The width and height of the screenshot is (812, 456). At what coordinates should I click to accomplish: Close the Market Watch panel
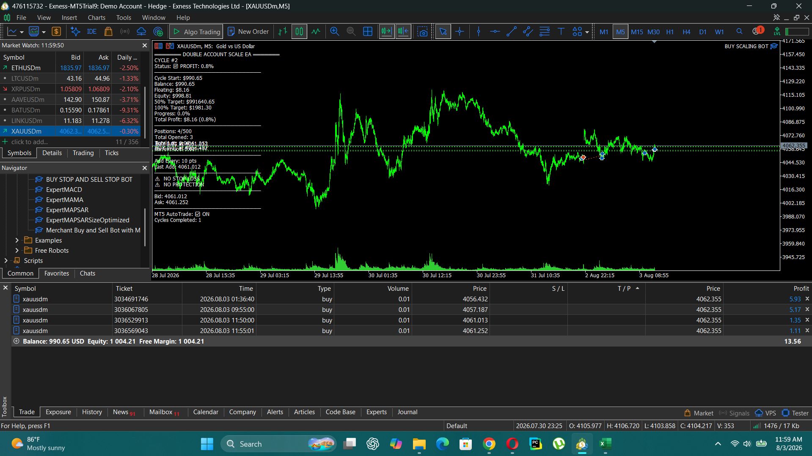[x=145, y=45]
